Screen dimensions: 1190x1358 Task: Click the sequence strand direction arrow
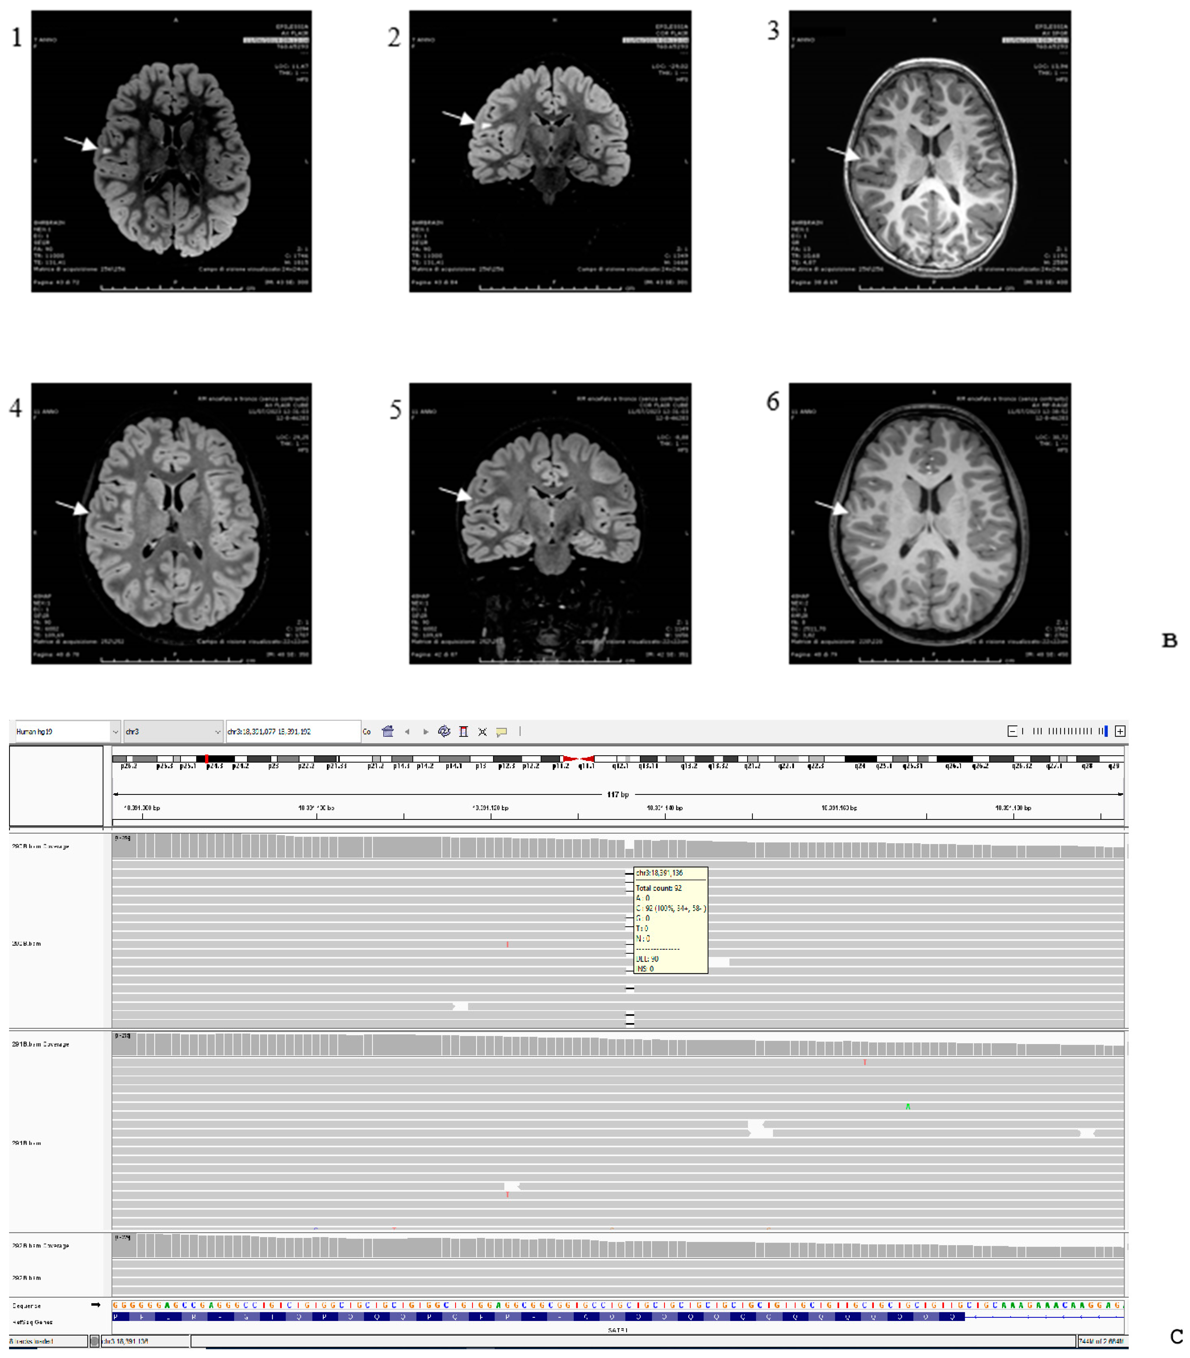coord(96,1305)
